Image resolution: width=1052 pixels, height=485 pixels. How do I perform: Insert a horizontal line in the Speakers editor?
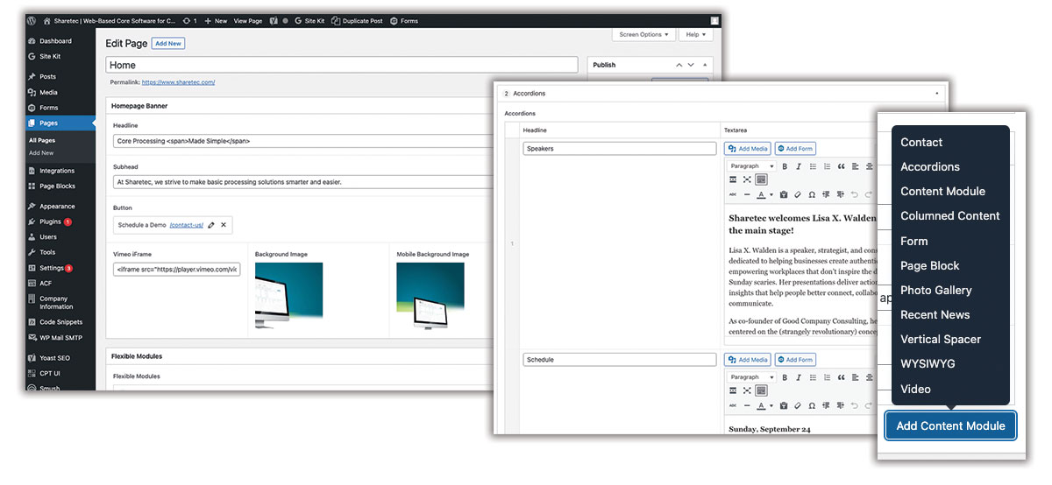point(747,194)
